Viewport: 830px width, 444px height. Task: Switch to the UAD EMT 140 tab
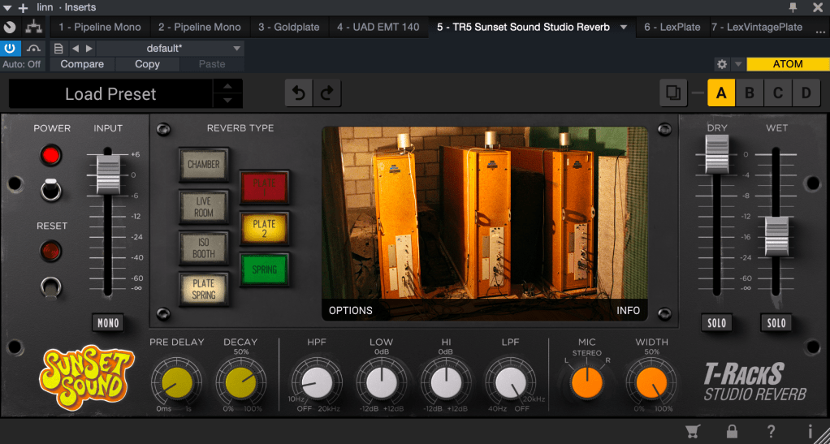click(x=378, y=27)
